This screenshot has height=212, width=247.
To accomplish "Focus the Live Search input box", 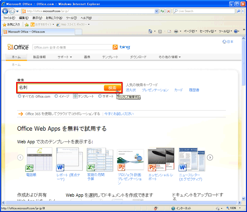I will pos(204,11).
